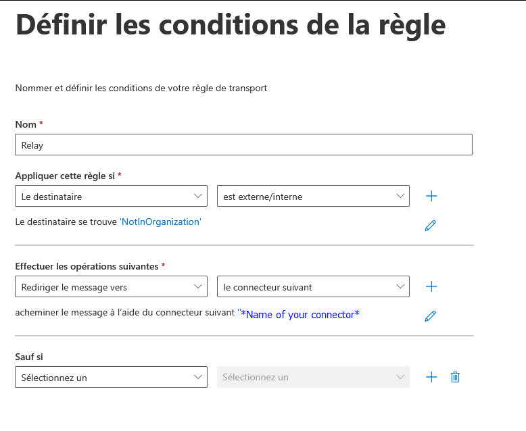Add an exception with the Sauf si plus icon
The height and width of the screenshot is (431, 526).
[x=431, y=377]
